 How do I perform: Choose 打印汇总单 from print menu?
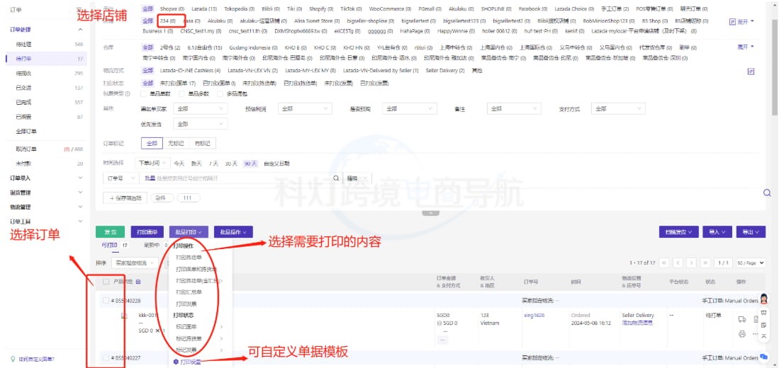189,292
